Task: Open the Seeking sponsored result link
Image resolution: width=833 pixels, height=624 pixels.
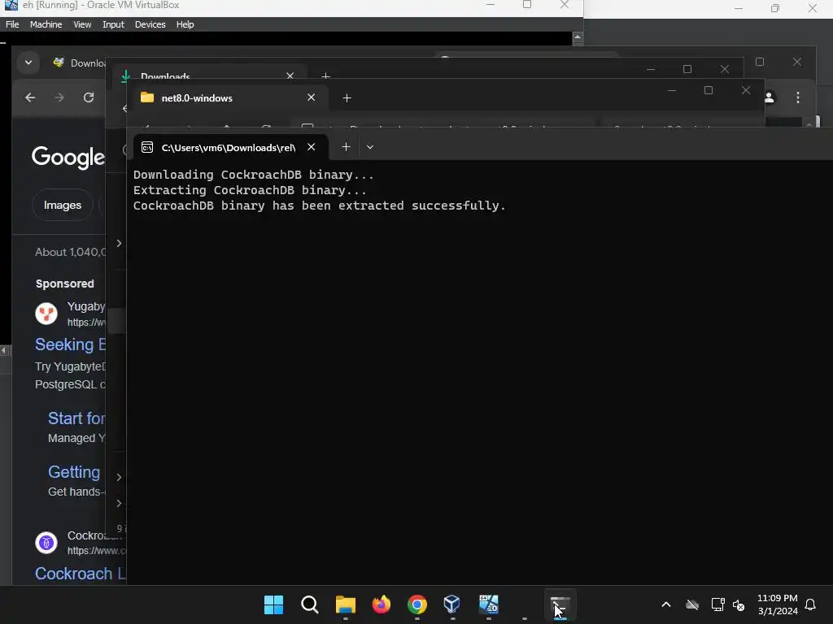Action: click(70, 344)
